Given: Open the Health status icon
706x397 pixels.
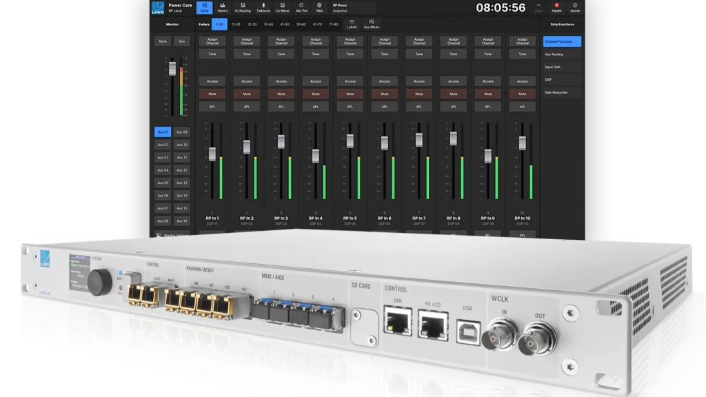Looking at the screenshot, I should pos(556,7).
